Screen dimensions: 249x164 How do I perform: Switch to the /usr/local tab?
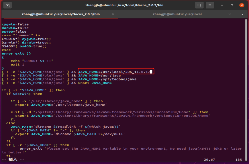[x=177, y=14]
